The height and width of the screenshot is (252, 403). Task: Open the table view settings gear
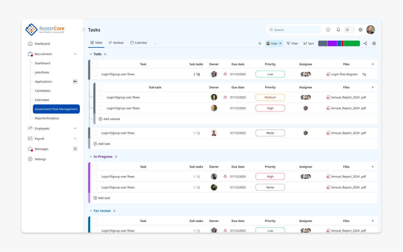pos(374,43)
